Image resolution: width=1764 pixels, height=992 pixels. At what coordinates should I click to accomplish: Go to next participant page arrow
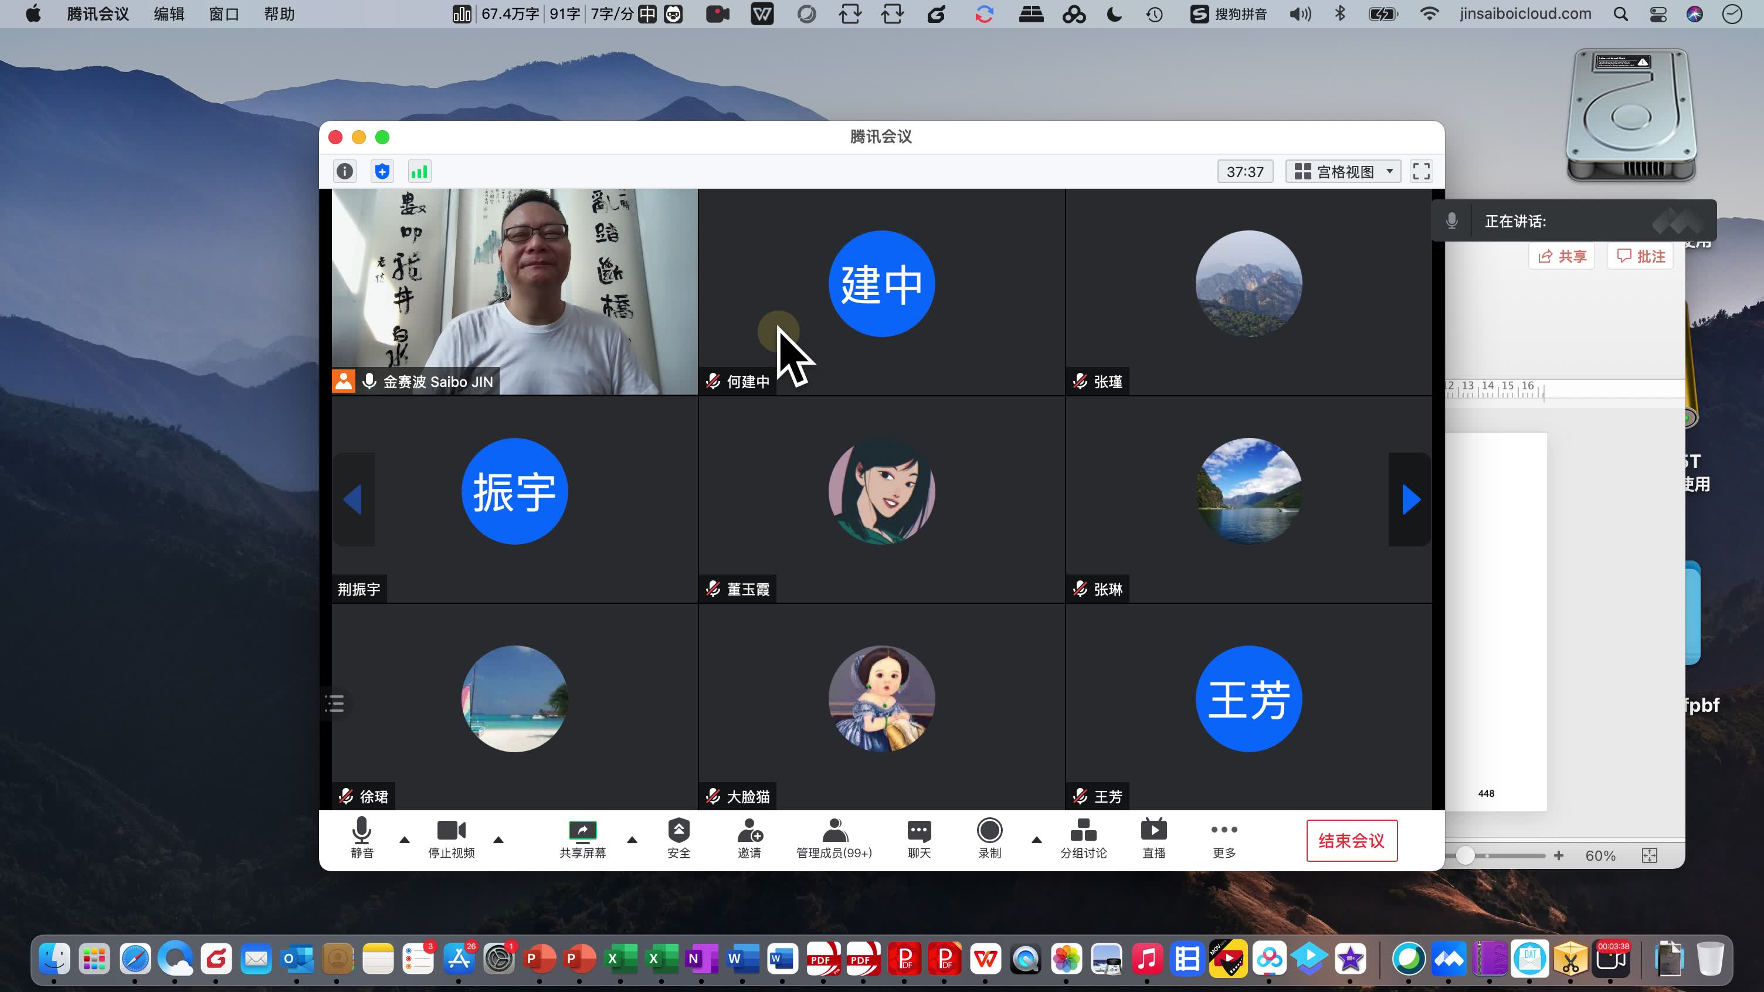point(1410,500)
